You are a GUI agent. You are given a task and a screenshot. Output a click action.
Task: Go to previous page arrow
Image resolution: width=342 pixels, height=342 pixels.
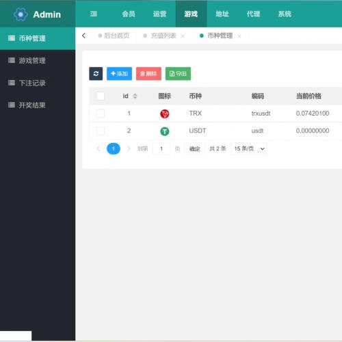click(98, 148)
